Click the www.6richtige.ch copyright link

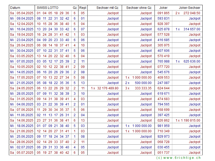pos(178,158)
